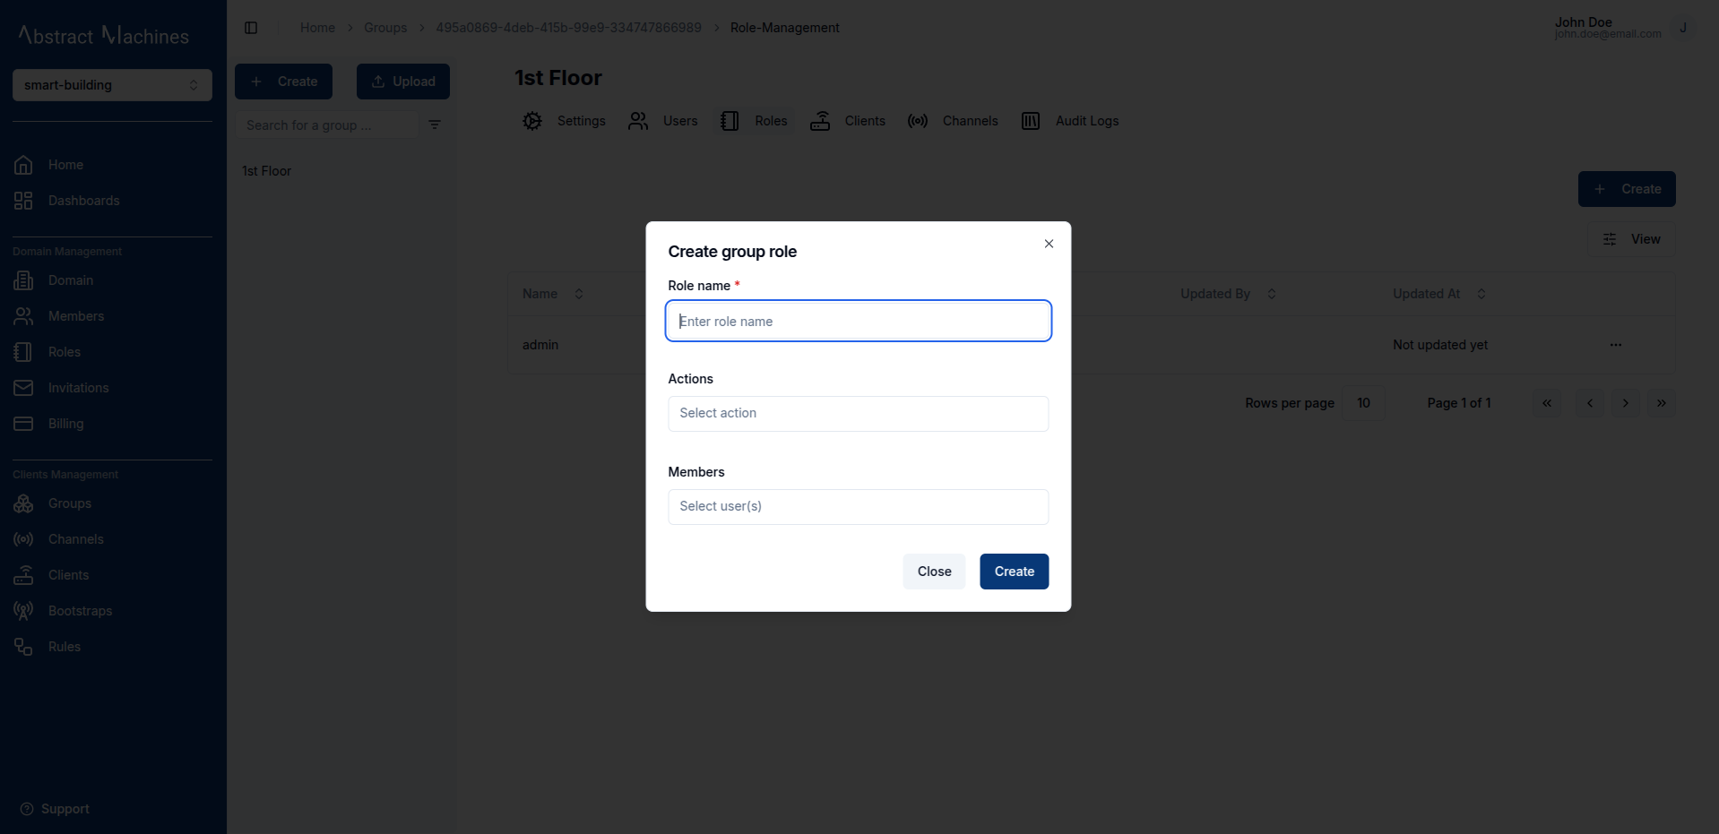Click the Groups breadcrumb link
The height and width of the screenshot is (834, 1719).
(385, 28)
